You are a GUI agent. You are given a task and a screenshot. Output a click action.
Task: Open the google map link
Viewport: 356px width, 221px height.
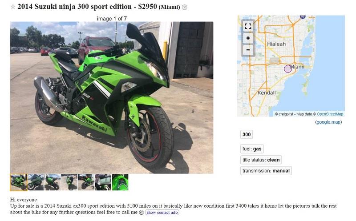[x=328, y=122]
